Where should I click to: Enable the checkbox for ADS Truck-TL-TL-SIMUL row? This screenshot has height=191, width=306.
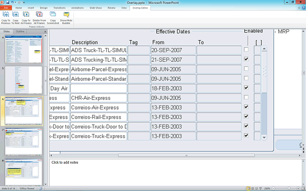(x=246, y=50)
